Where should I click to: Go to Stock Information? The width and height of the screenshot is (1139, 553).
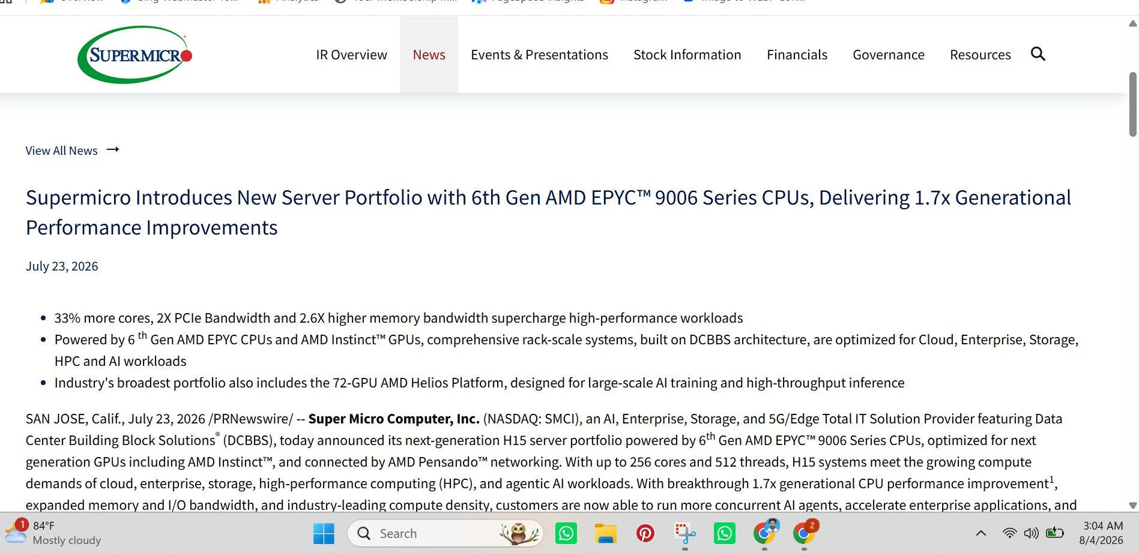click(687, 55)
